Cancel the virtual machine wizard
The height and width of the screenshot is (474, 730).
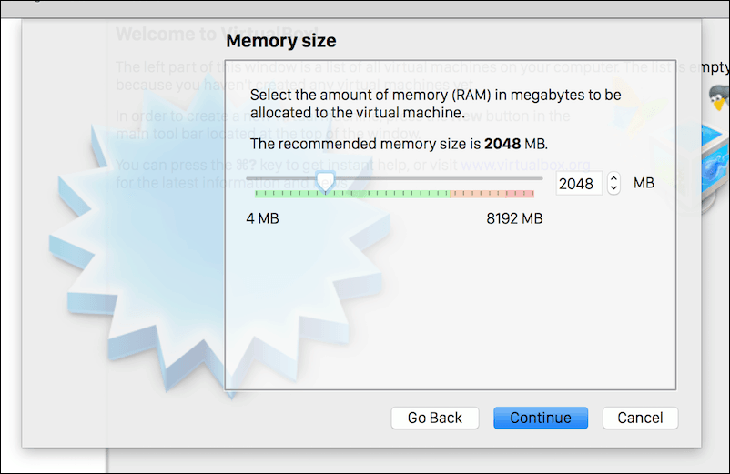coord(640,418)
